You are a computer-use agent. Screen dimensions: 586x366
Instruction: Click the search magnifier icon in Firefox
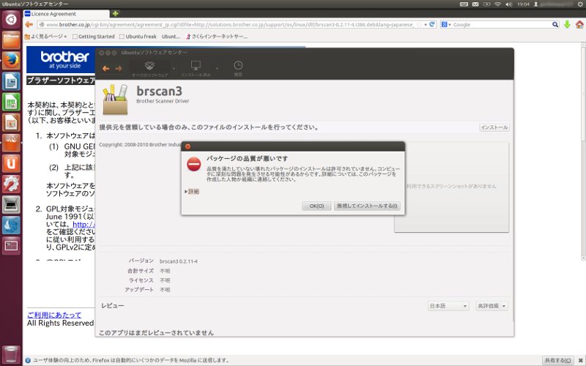pos(555,25)
